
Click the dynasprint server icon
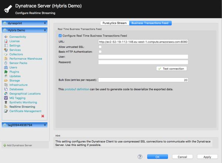tap(5, 23)
